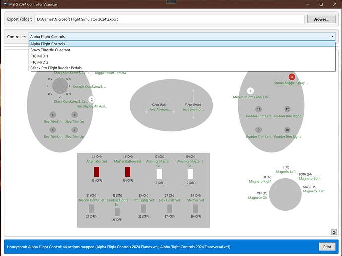This screenshot has height=256, width=342.
Task: Click the Magneto Start label
Action: click(x=314, y=191)
